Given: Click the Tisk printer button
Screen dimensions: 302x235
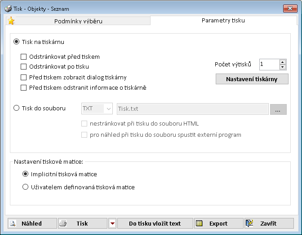Looking at the screenshot, I should click(x=82, y=223).
